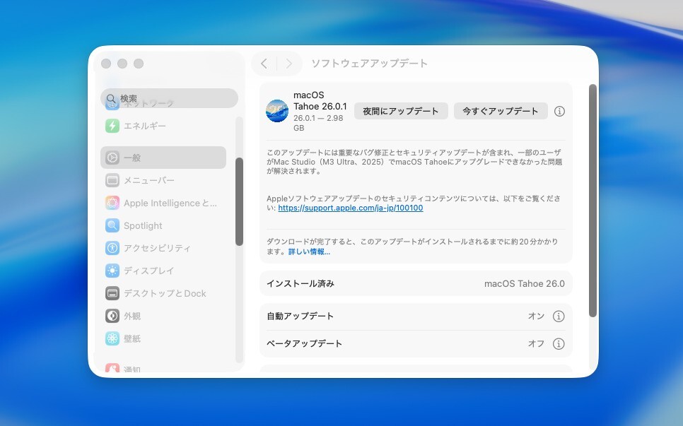Click the macOS Tahoe 26.0.1 update icon
Viewport: 683px width, 426px height.
(x=277, y=111)
